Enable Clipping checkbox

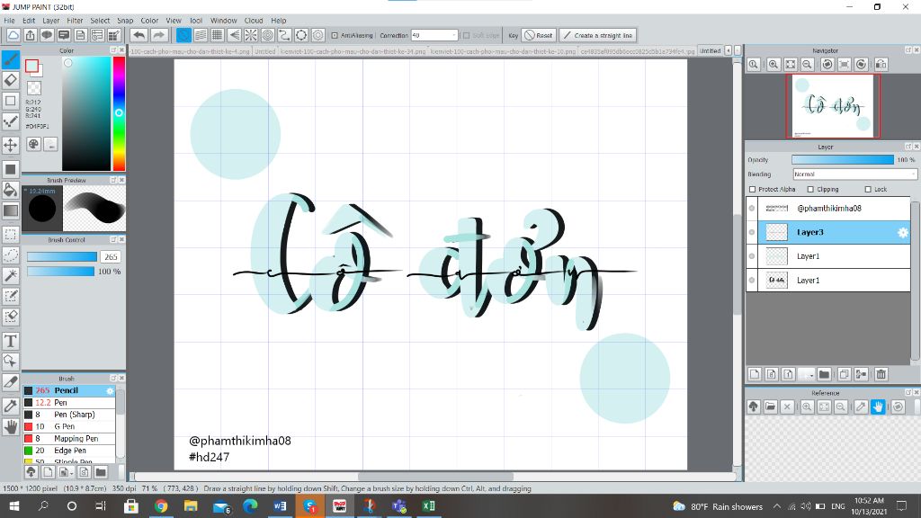pyautogui.click(x=810, y=189)
